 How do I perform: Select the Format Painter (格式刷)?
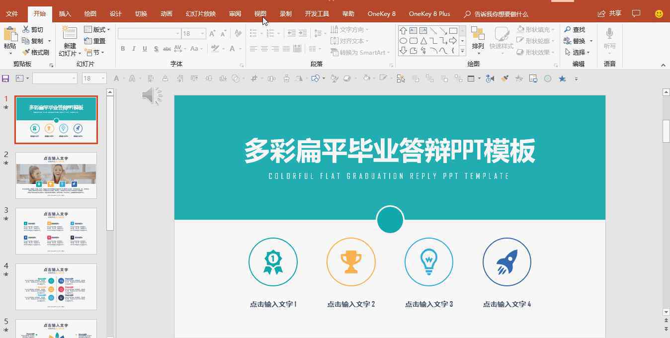click(36, 52)
